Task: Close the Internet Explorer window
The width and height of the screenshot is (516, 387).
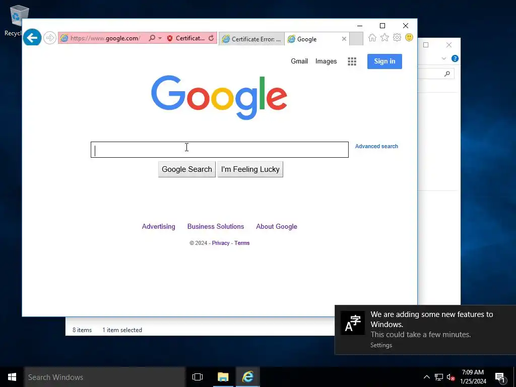Action: coord(406,26)
